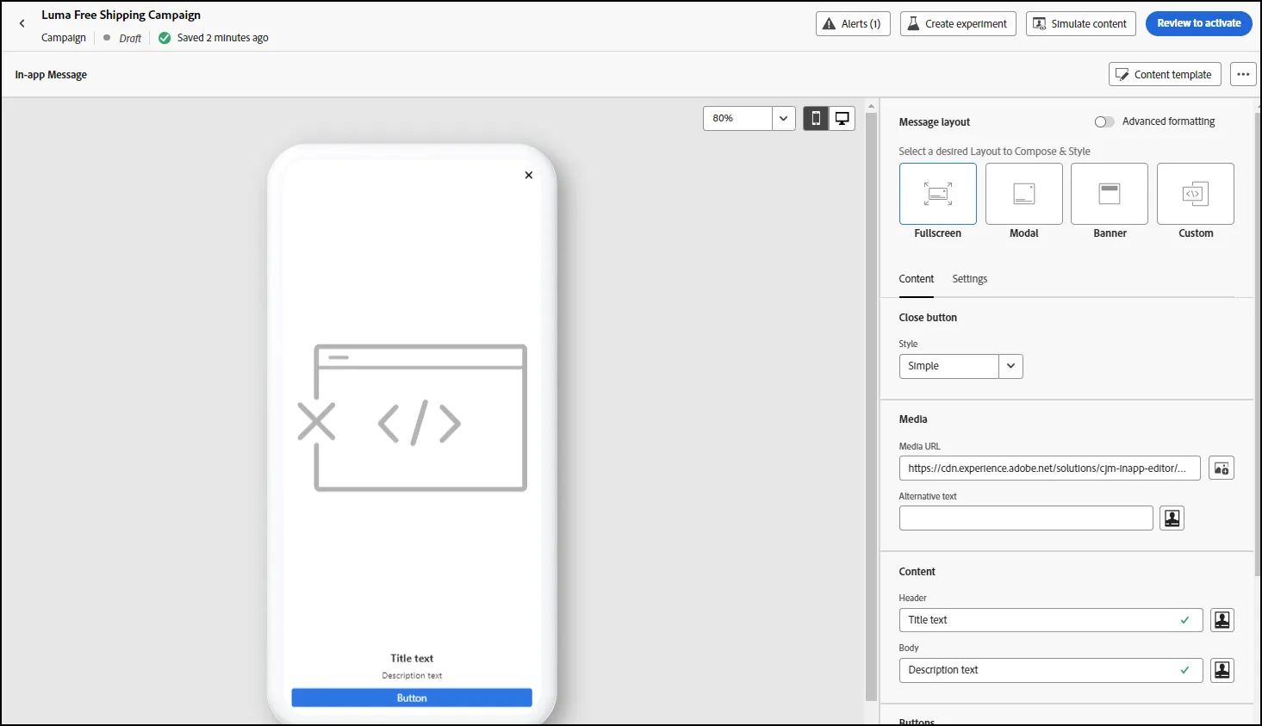Click 'Description text' in the phone preview

tap(412, 676)
